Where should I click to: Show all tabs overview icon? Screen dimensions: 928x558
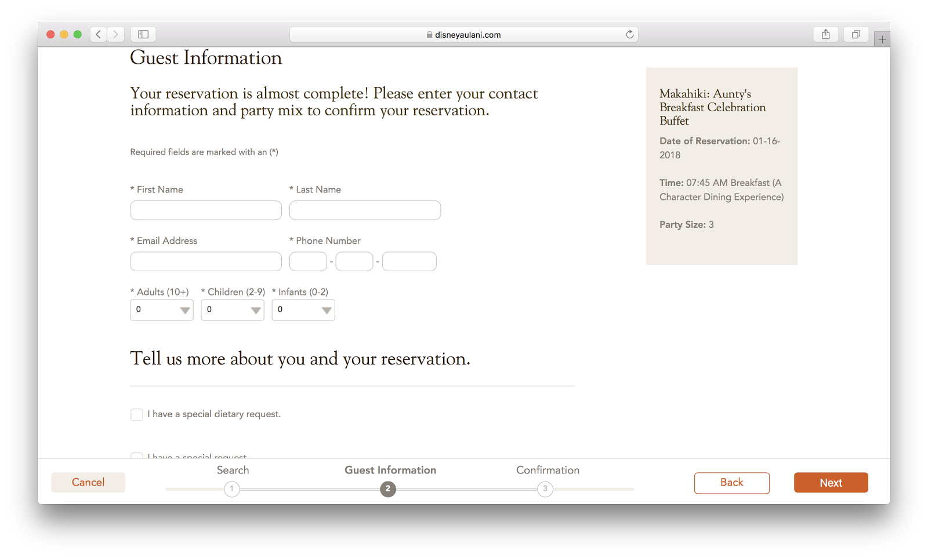click(x=855, y=35)
